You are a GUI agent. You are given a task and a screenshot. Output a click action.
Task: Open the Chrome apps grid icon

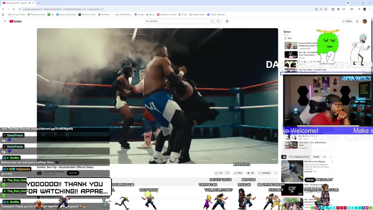(3, 15)
